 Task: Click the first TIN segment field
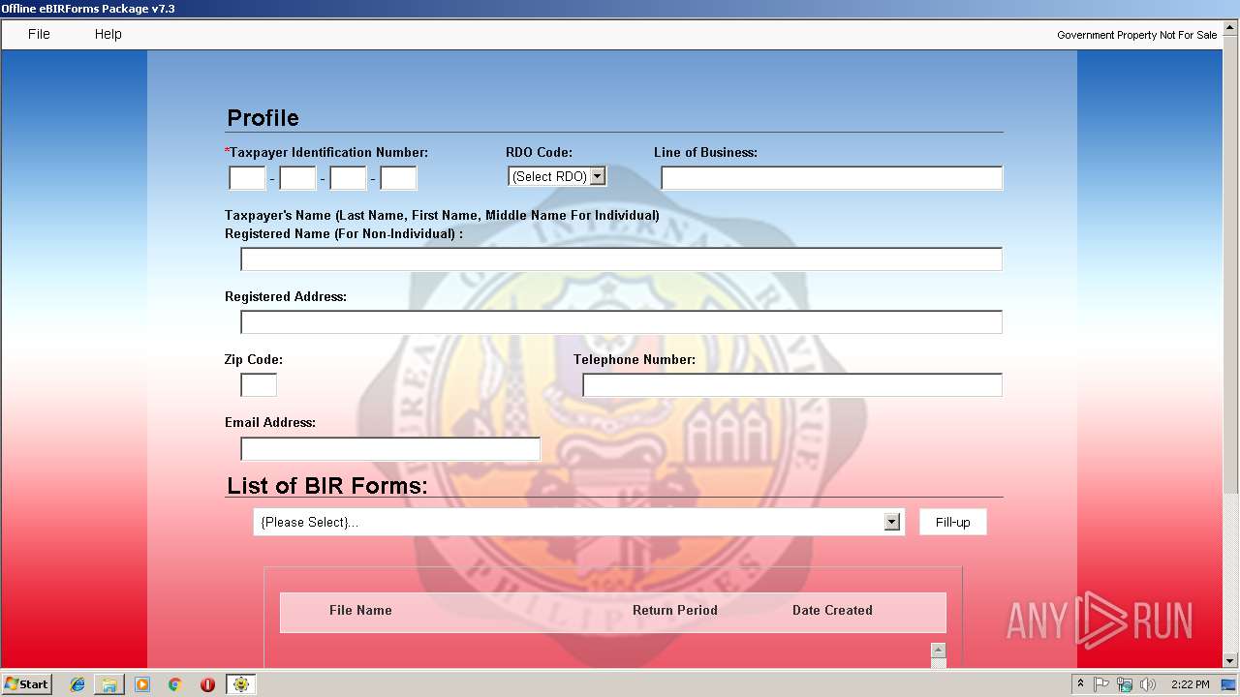coord(247,178)
